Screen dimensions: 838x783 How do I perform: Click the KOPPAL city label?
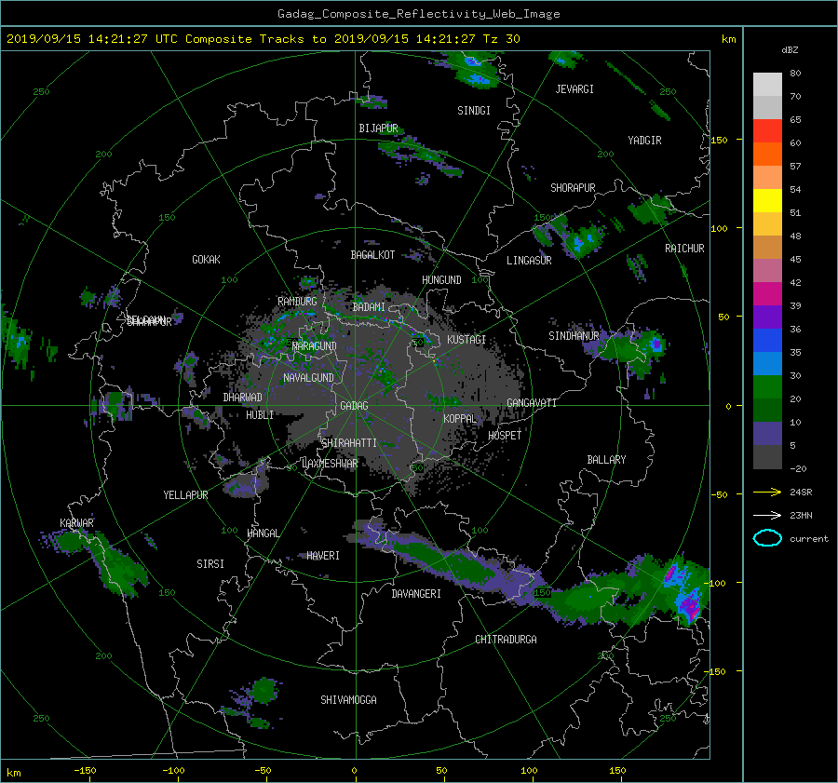pyautogui.click(x=460, y=418)
